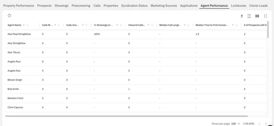Click the # of Prospects column header
Image resolution: width=274 pixels, height=126 pixels.
coord(255,25)
